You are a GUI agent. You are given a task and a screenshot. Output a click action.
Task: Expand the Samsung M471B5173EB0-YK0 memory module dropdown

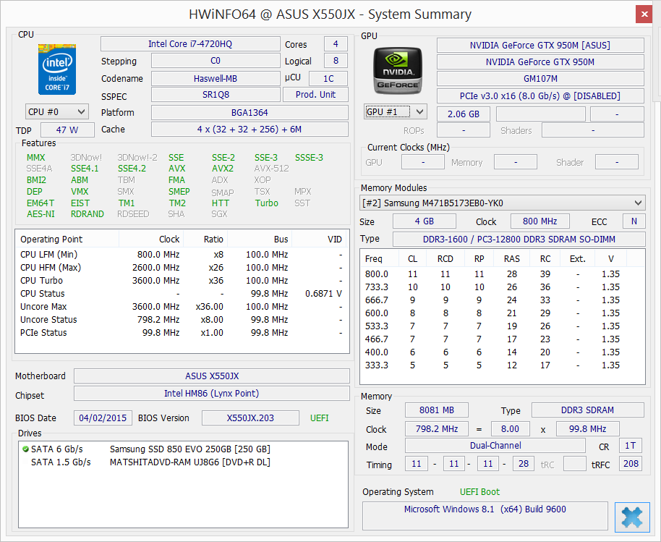coord(502,203)
